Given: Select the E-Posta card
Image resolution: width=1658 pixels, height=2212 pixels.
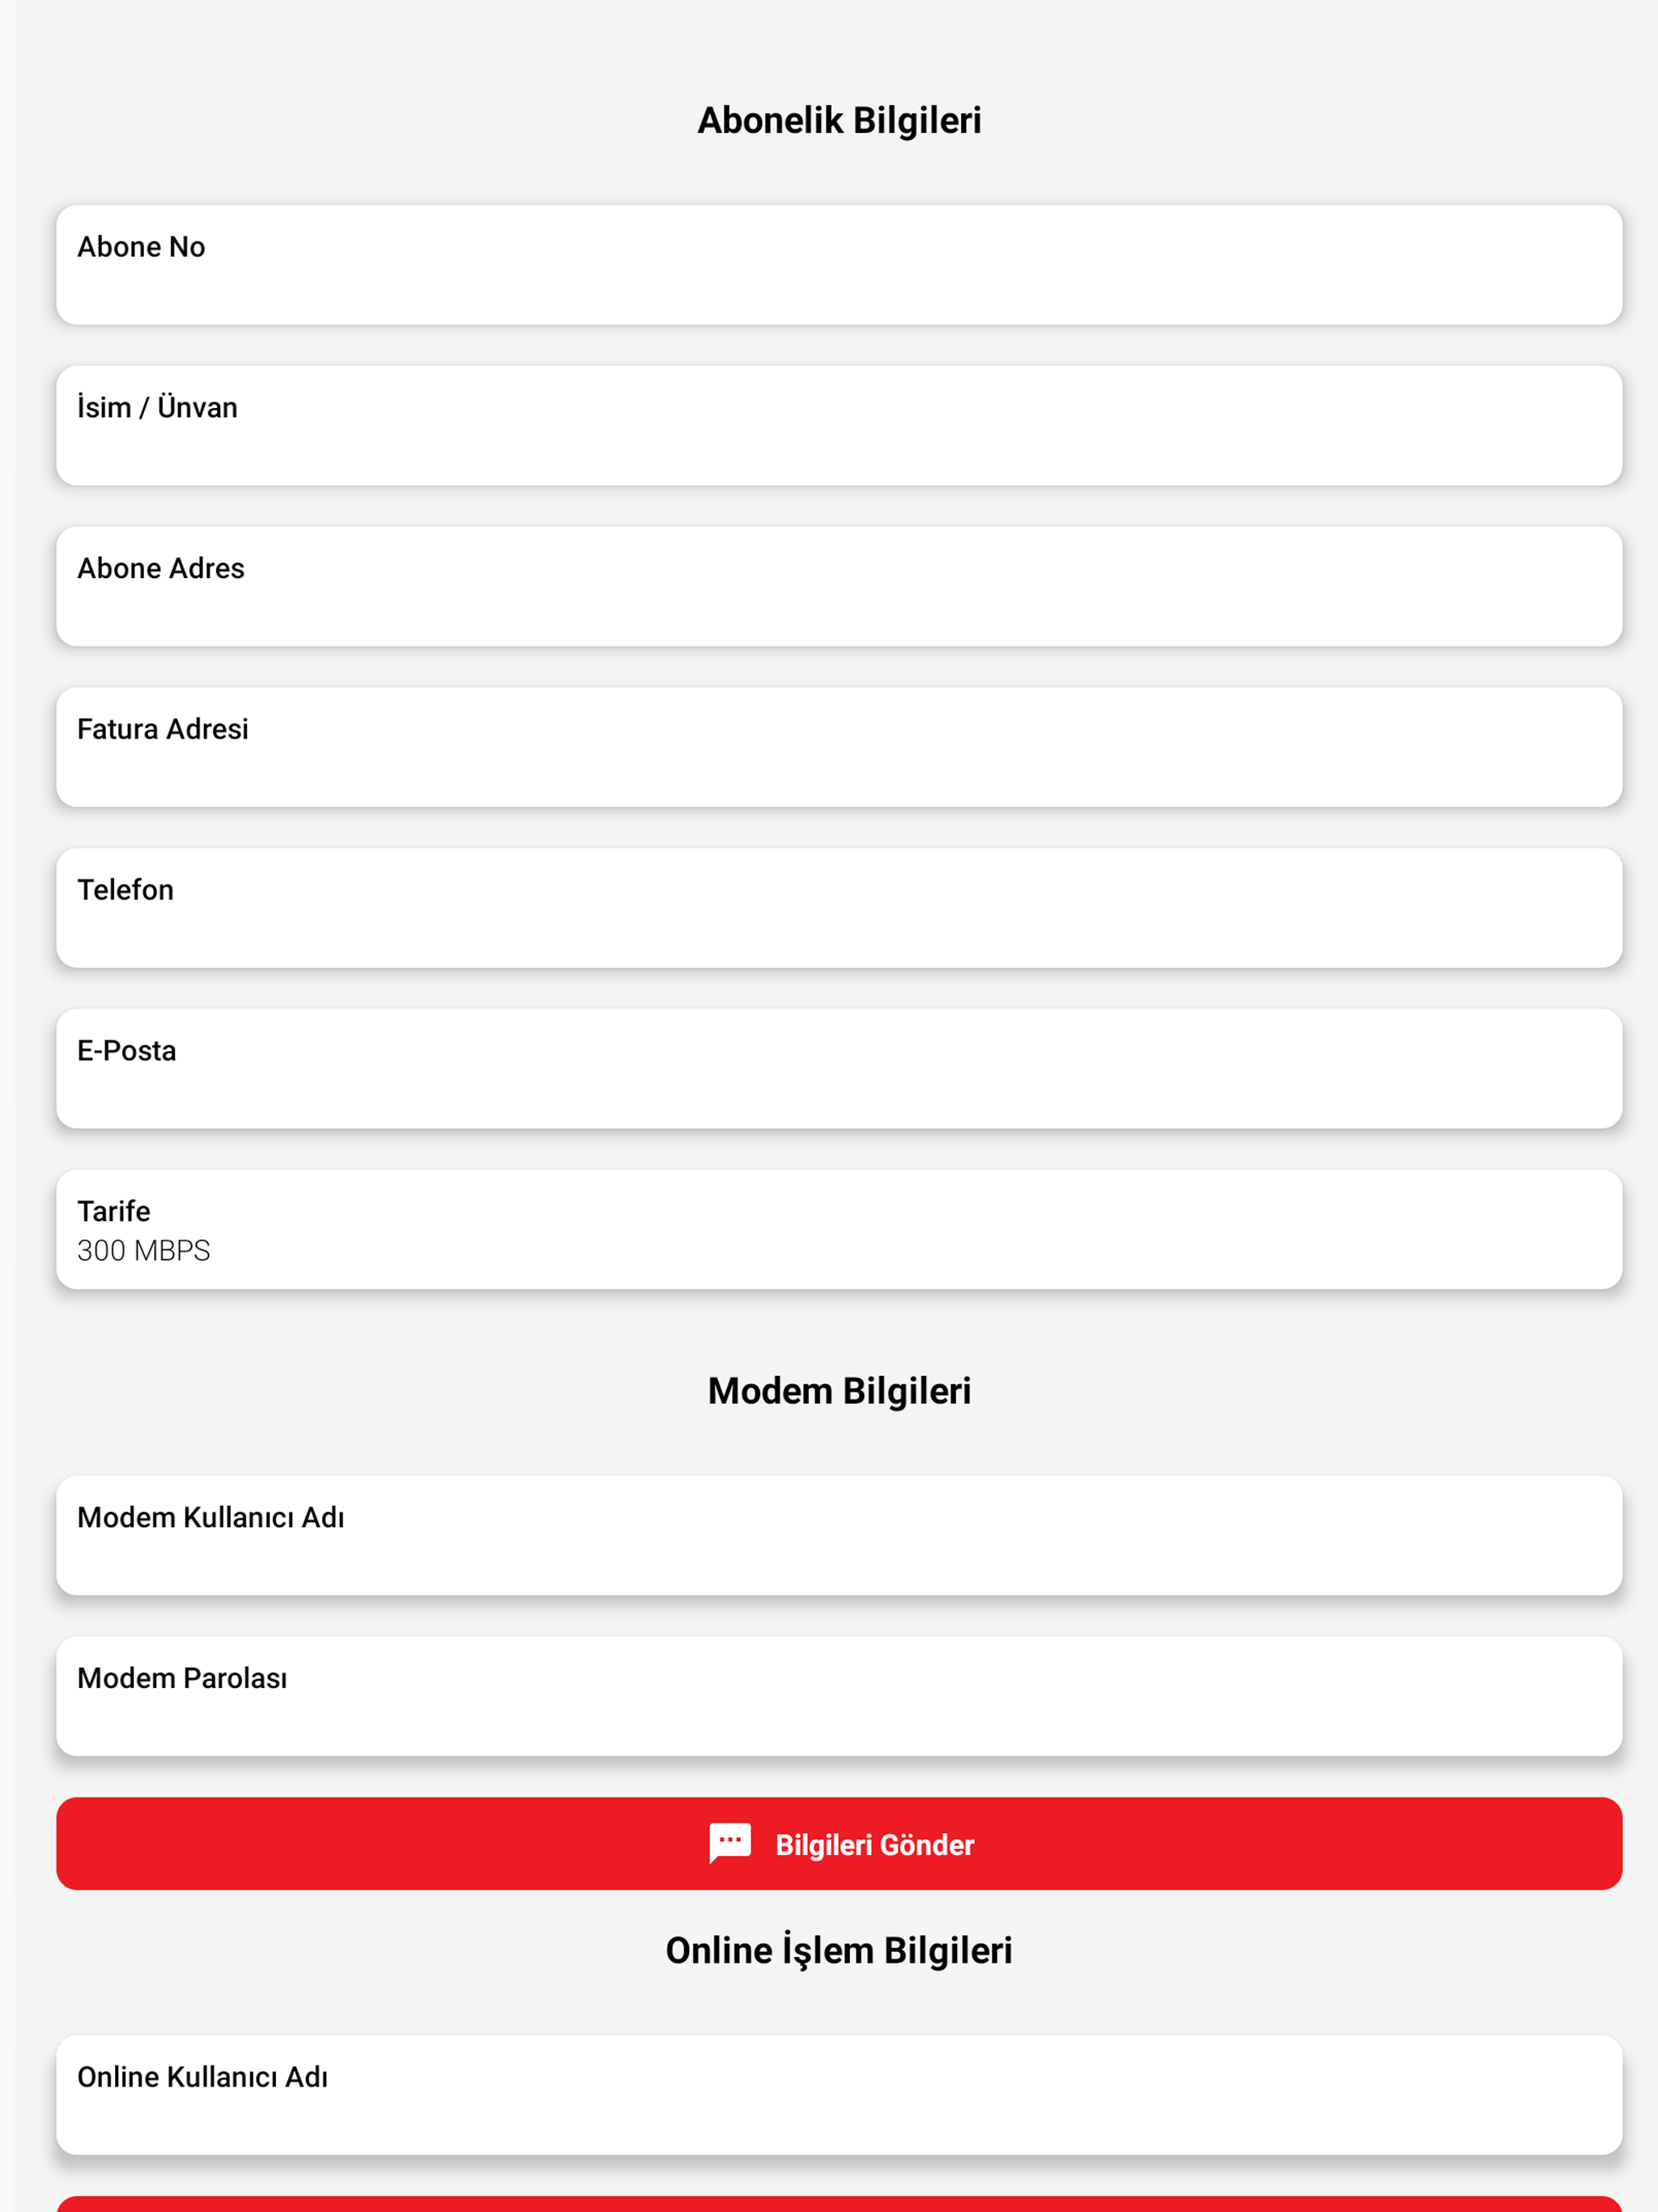Looking at the screenshot, I should 839,1069.
